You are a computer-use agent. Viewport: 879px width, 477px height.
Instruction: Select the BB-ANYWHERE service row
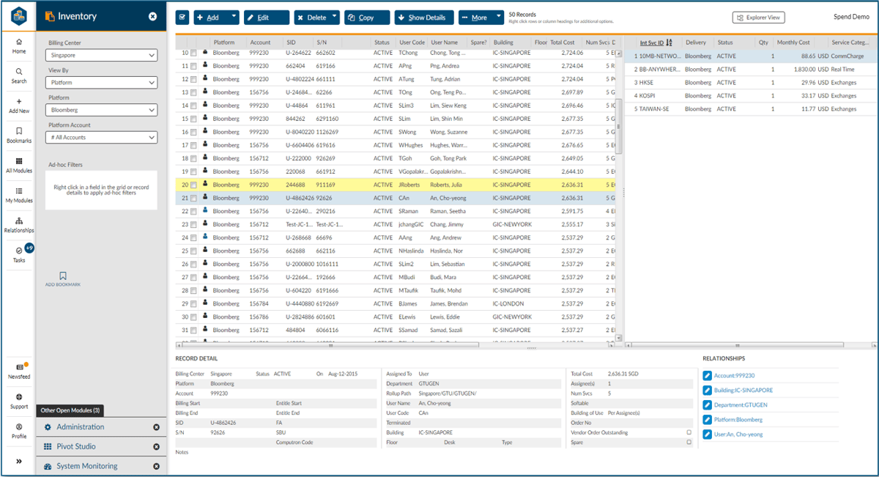tap(751, 70)
